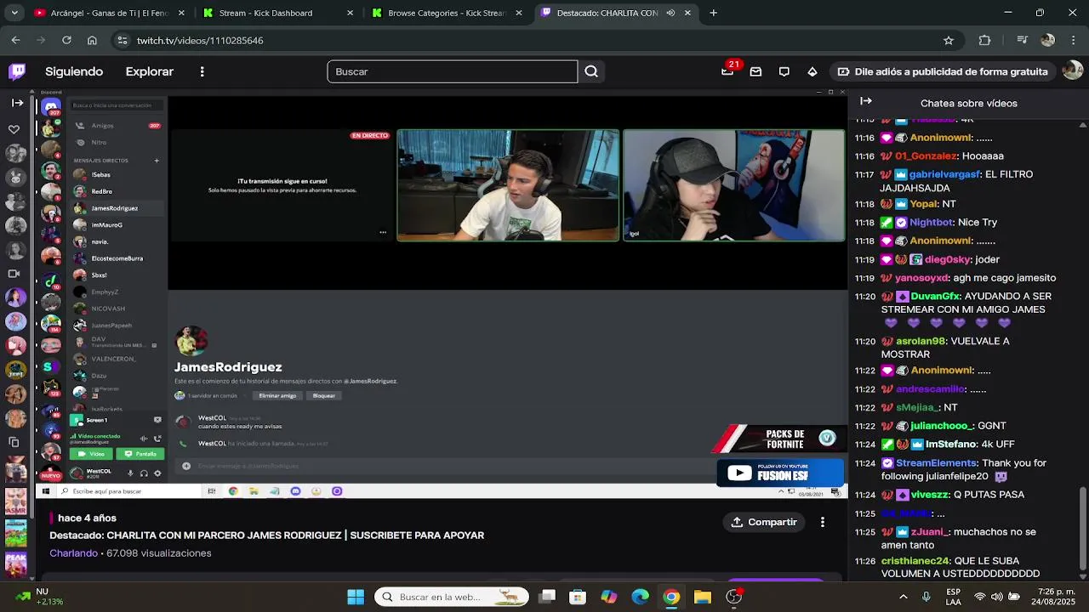1089x612 pixels.
Task: Open File Explorer from the taskbar
Action: click(x=703, y=597)
